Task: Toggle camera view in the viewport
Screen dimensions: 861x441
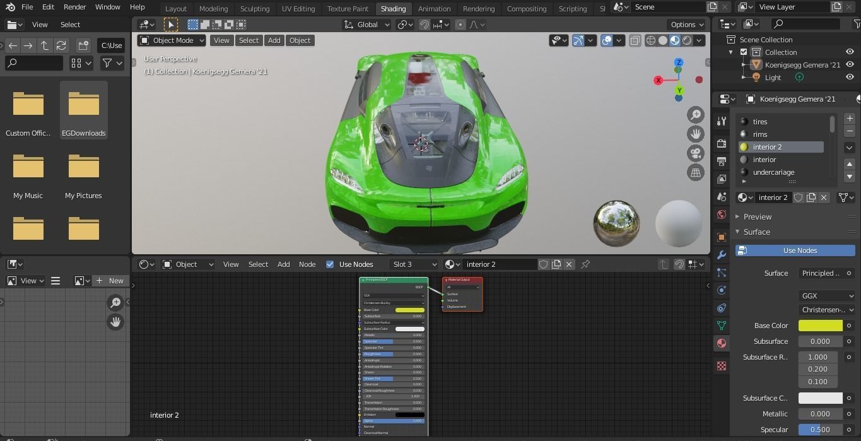Action: coord(696,153)
